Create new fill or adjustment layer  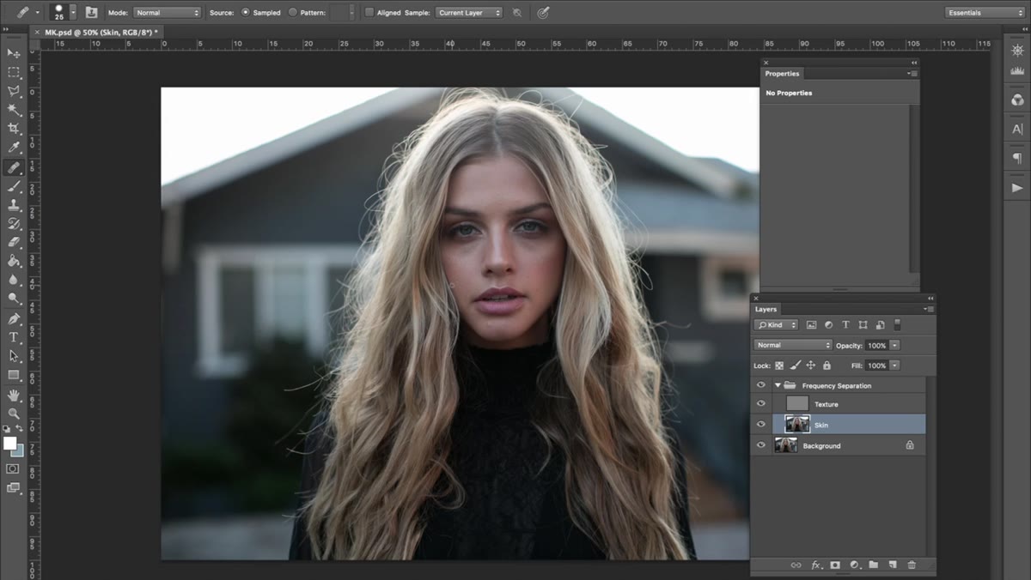pyautogui.click(x=855, y=565)
